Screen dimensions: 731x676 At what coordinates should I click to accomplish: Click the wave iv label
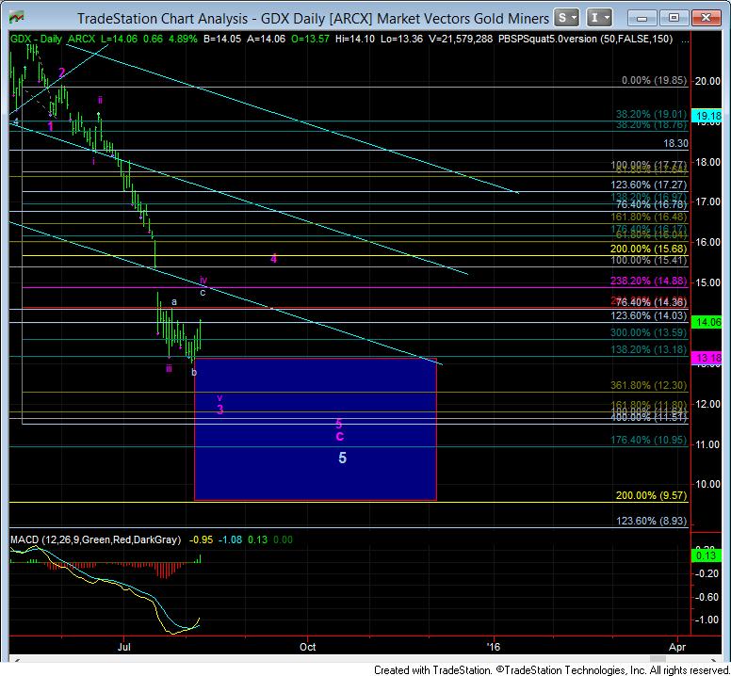pyautogui.click(x=203, y=280)
